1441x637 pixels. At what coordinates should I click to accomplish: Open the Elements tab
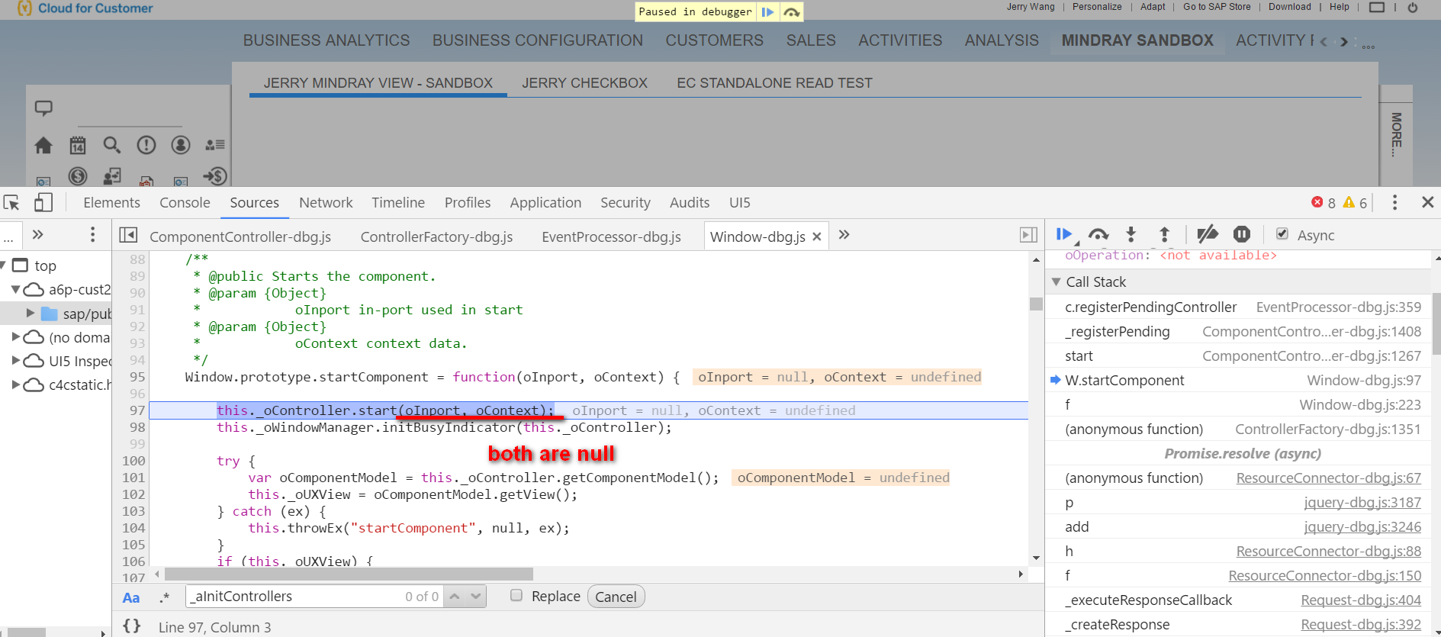pyautogui.click(x=111, y=202)
